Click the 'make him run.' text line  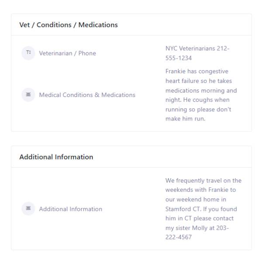[185, 119]
